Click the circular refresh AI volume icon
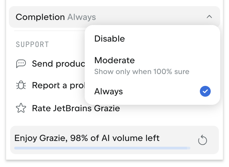Viewport: 229px width, 167px height. 203,140
